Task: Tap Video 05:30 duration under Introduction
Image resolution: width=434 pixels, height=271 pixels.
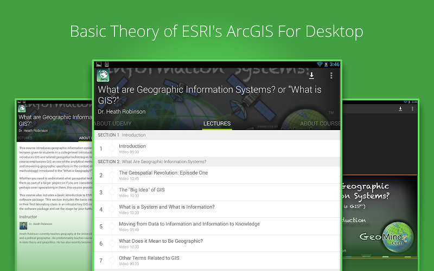Action: click(129, 152)
